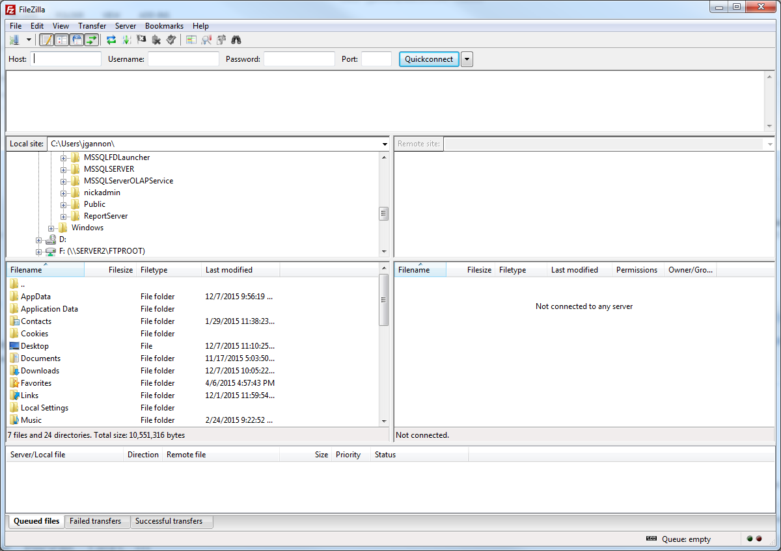
Task: Open the Site Manager dropdown arrow
Action: (29, 40)
